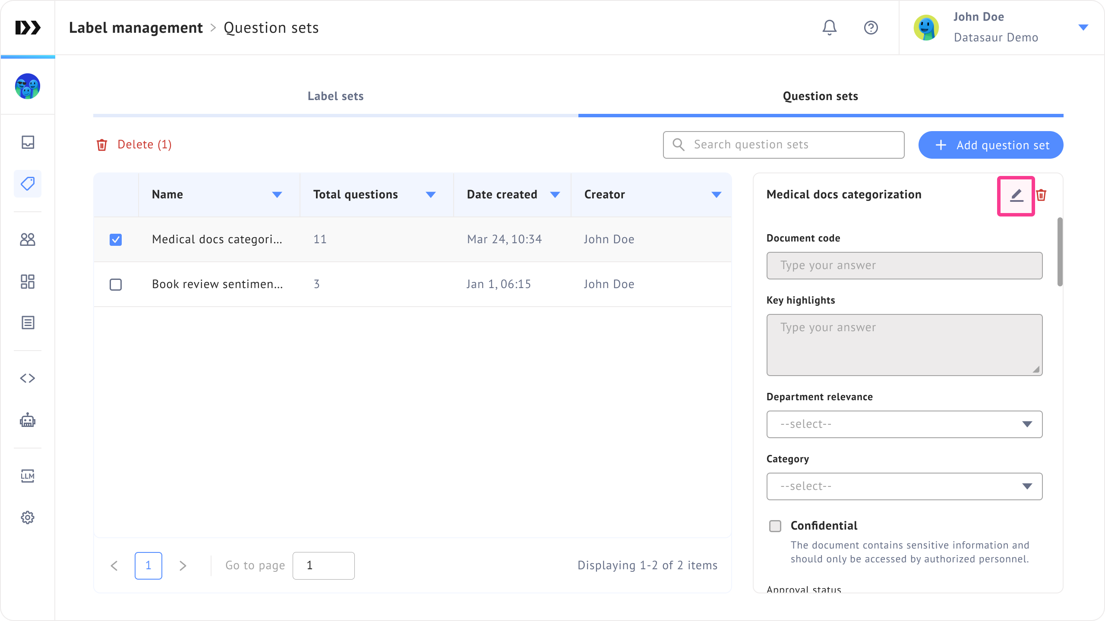The height and width of the screenshot is (621, 1105).
Task: Switch to the Label sets tab
Action: 335,96
